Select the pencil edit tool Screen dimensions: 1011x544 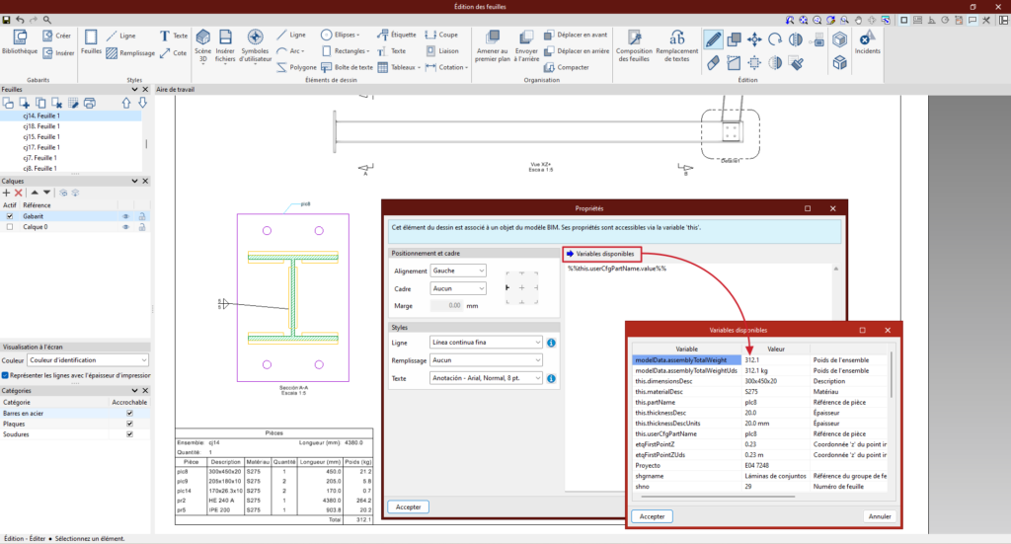(713, 39)
